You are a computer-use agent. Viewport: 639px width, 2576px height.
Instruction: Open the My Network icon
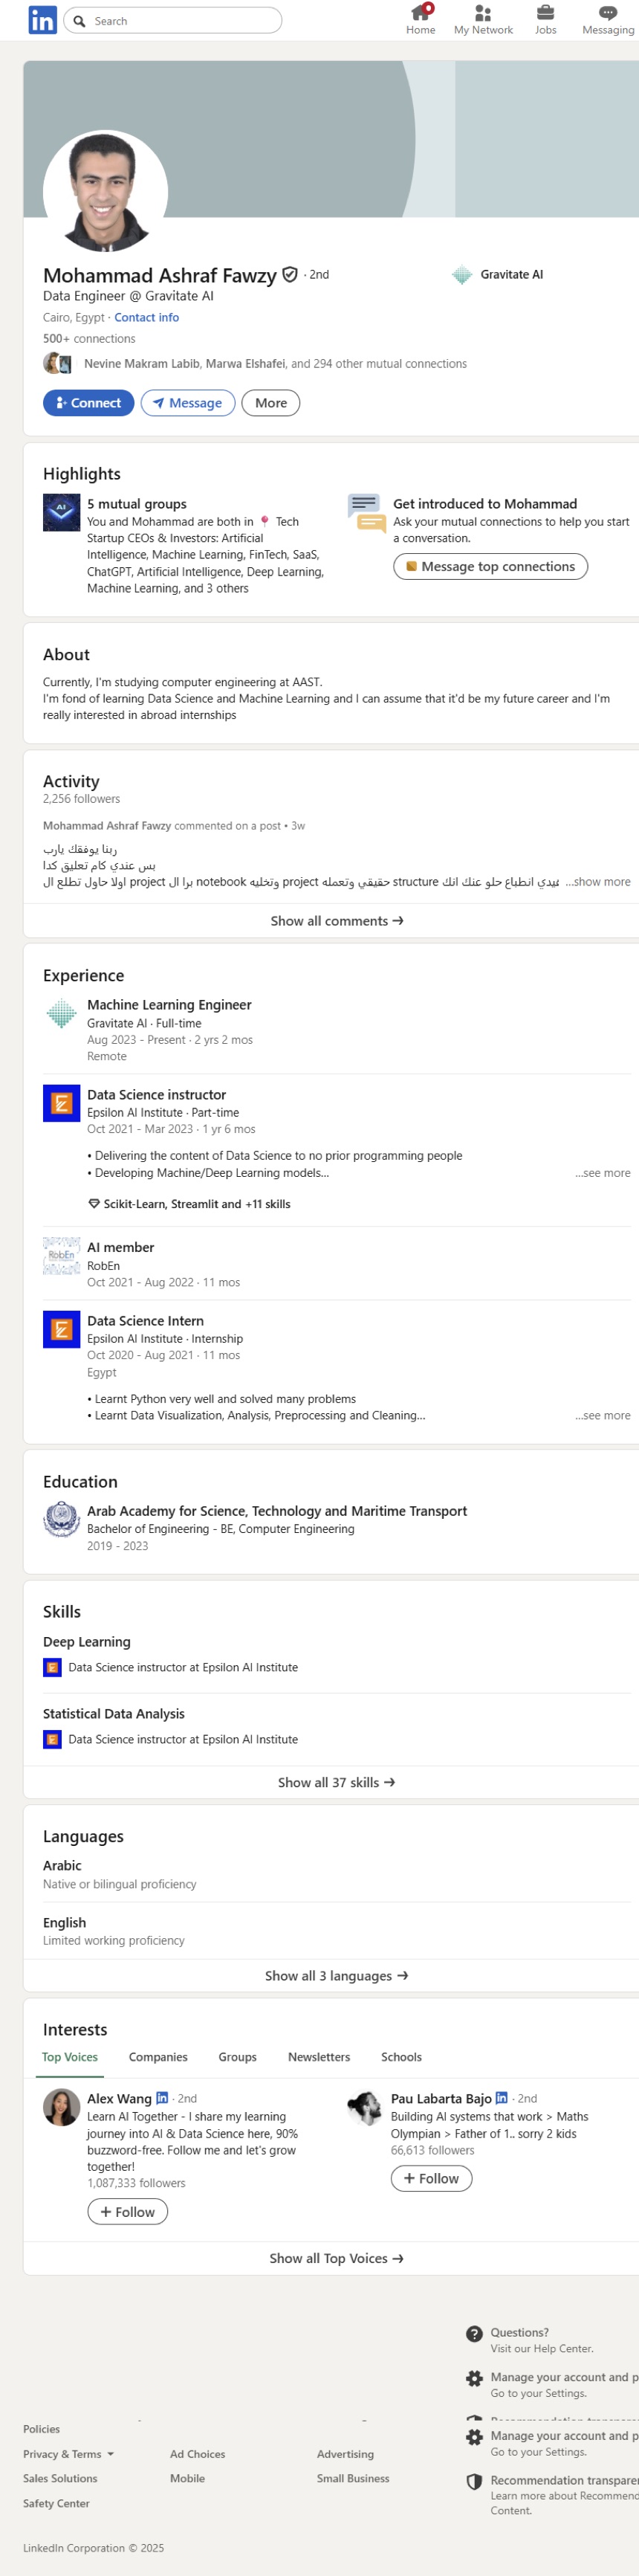pyautogui.click(x=483, y=13)
